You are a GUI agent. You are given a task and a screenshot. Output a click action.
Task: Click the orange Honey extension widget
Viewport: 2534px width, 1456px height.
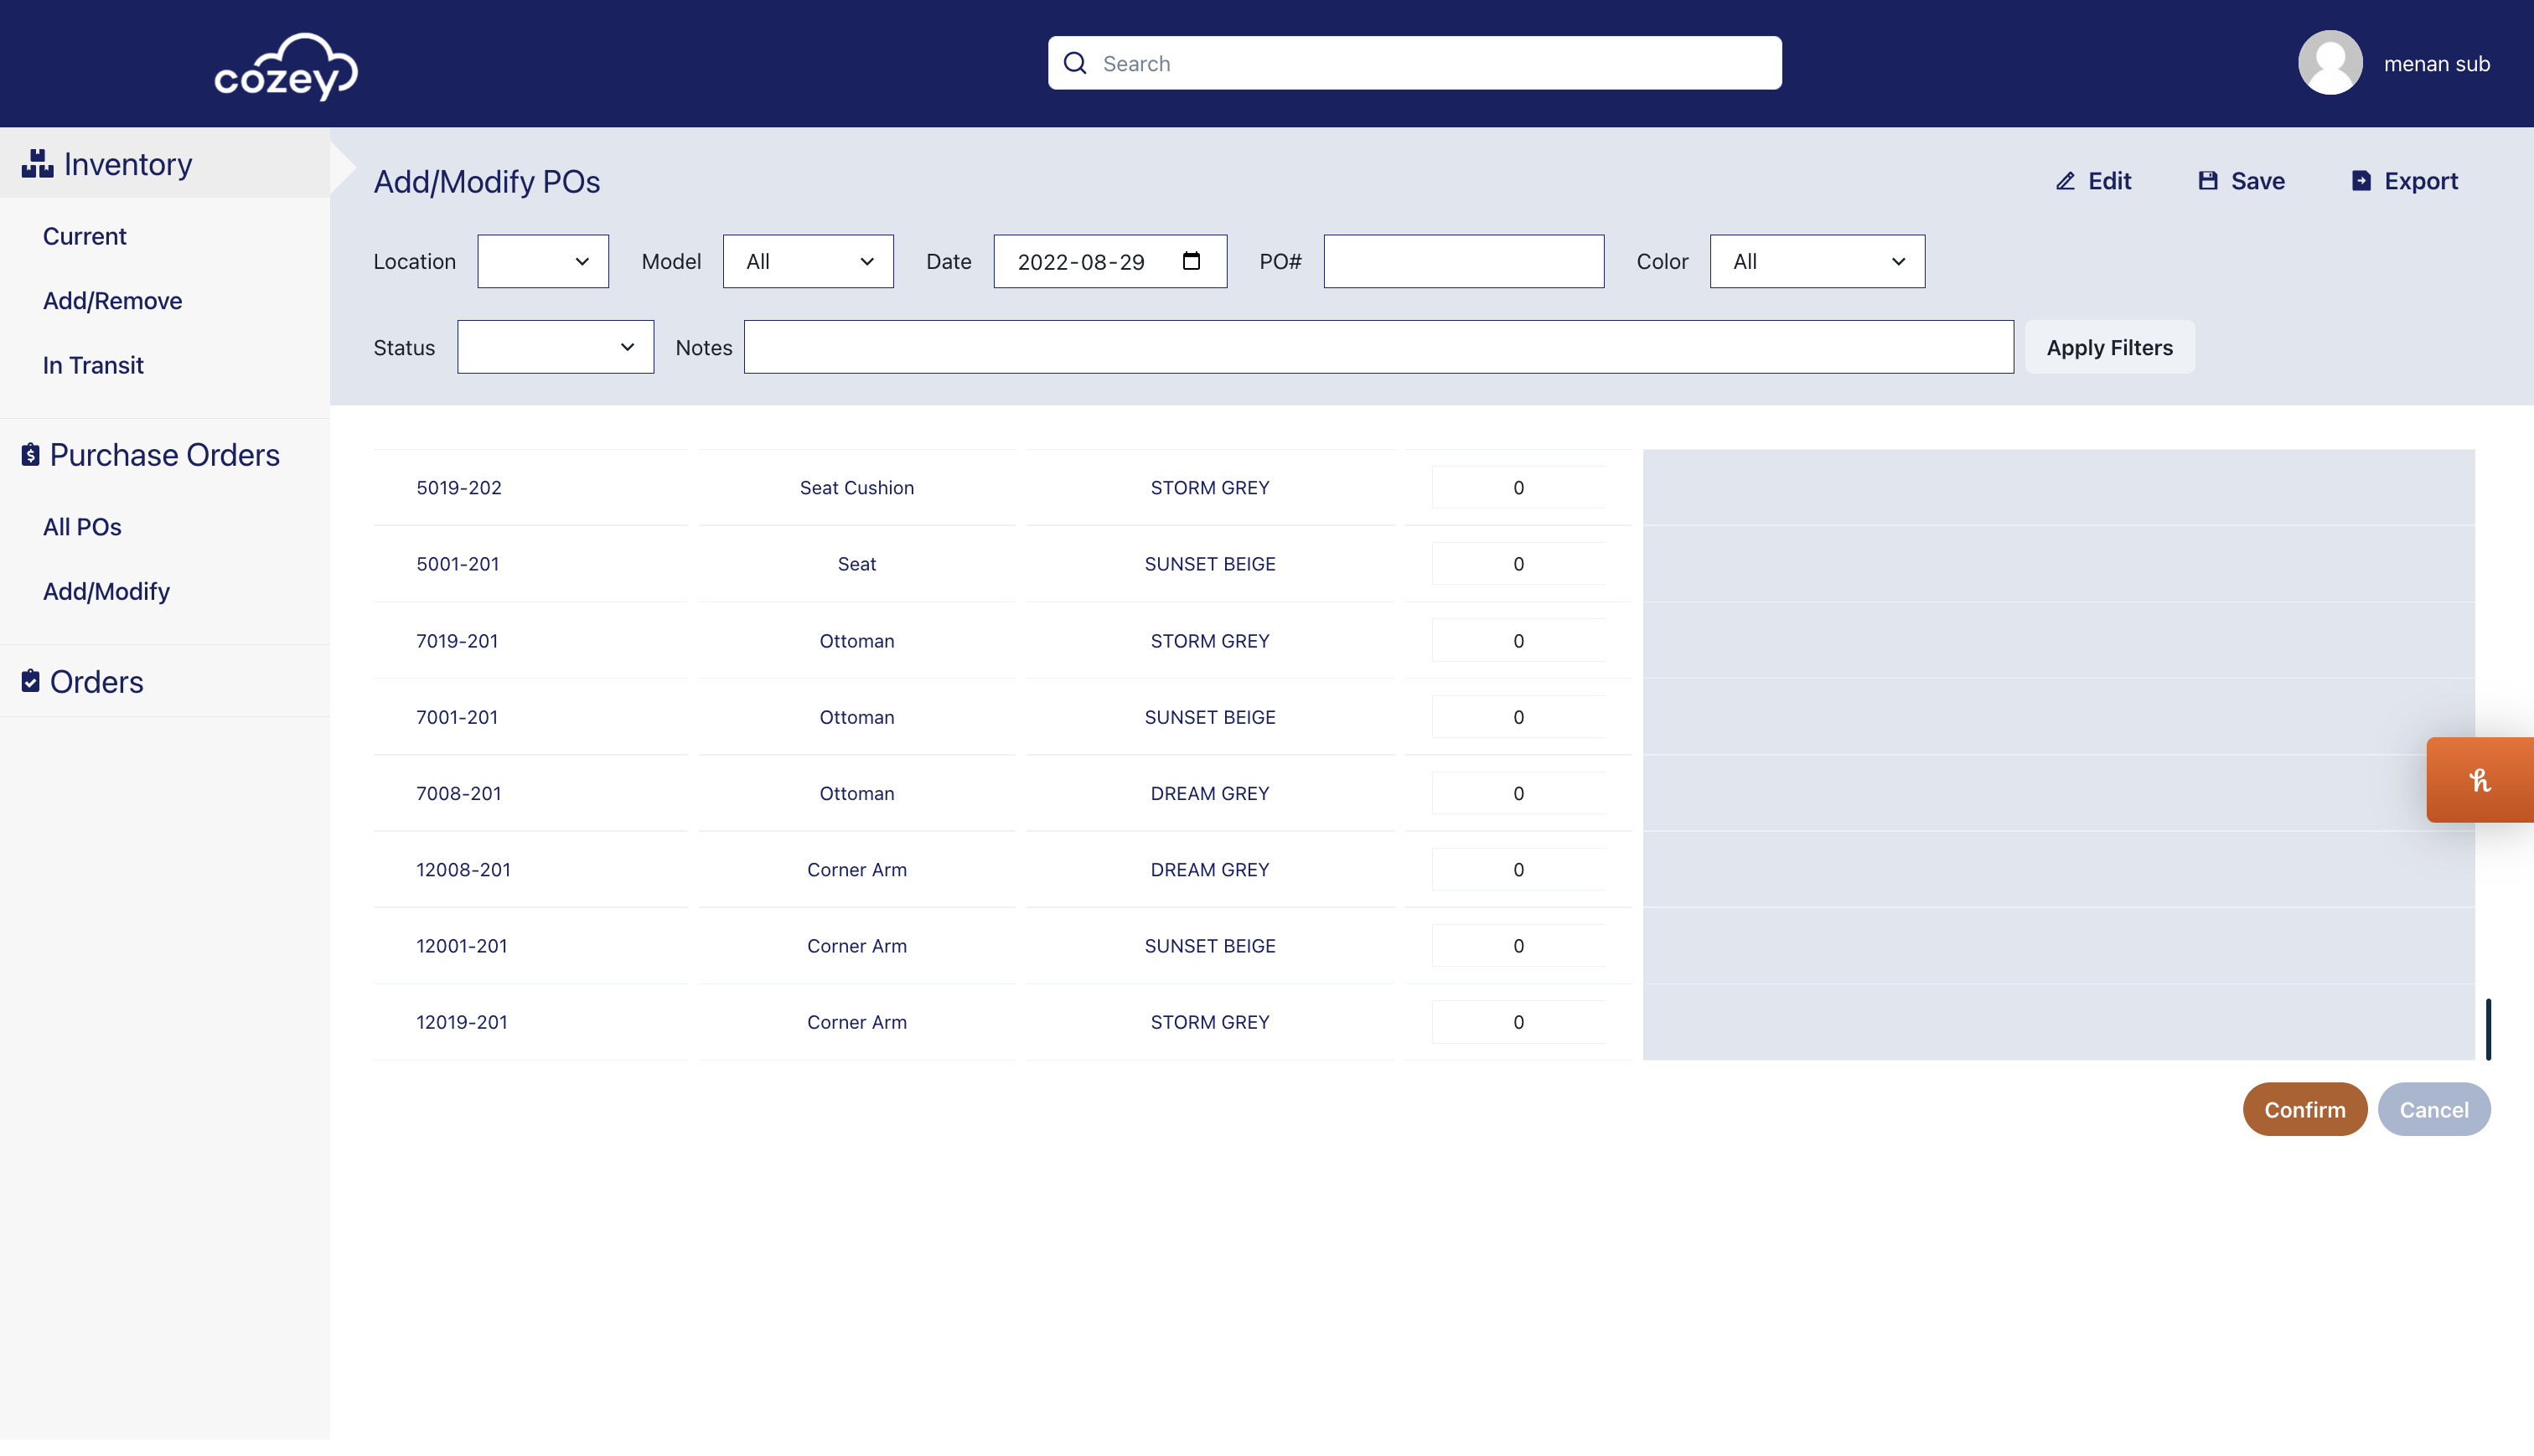[2479, 780]
